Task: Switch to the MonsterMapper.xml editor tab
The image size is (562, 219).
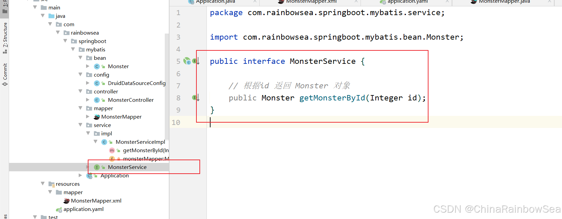Action: click(x=311, y=2)
